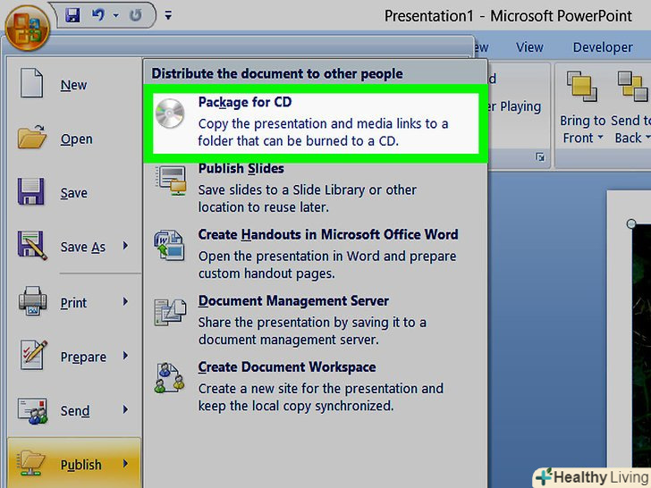Click the Document Management Server icon

170,312
